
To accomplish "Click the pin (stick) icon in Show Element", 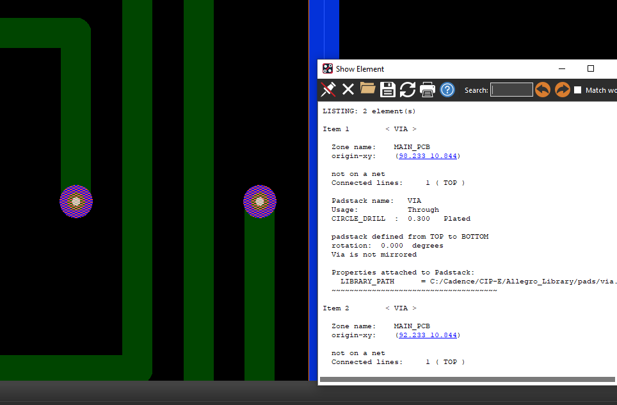I will [x=328, y=90].
